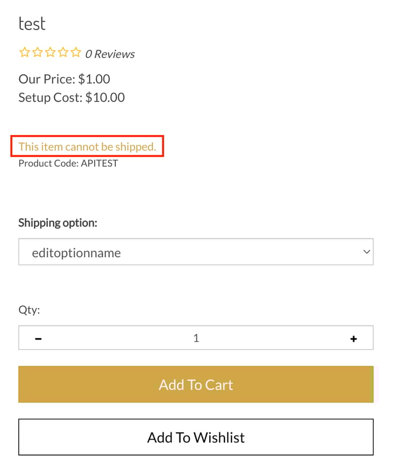This screenshot has height=473, width=396.
Task: Click the product title "test"
Action: tap(32, 24)
